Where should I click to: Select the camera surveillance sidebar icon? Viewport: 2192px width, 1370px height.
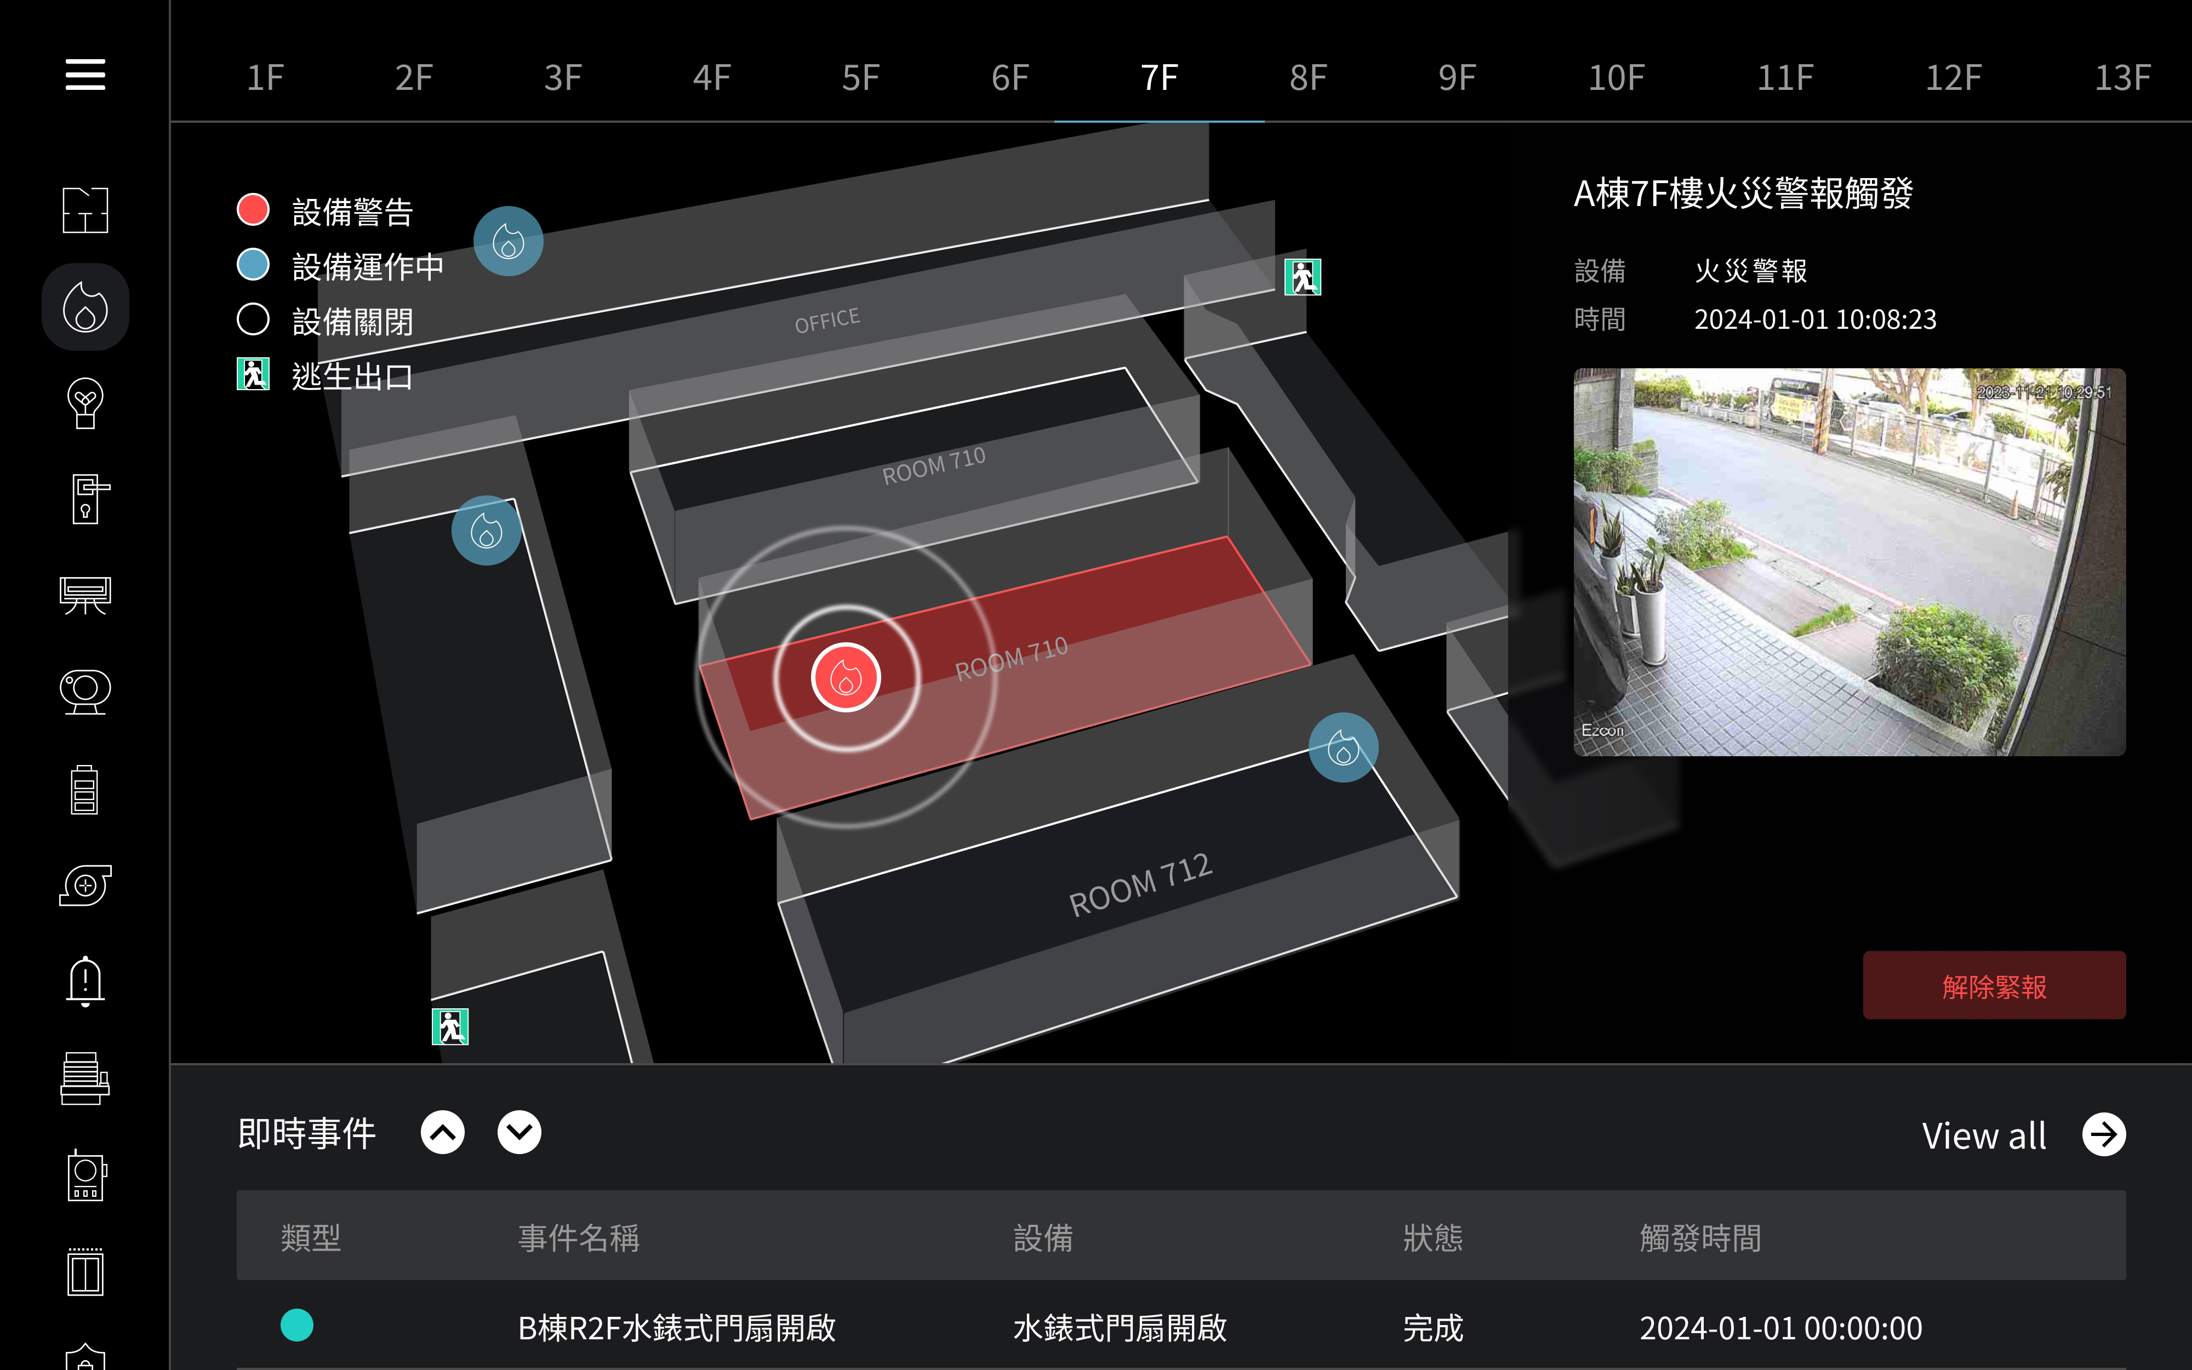[x=85, y=692]
